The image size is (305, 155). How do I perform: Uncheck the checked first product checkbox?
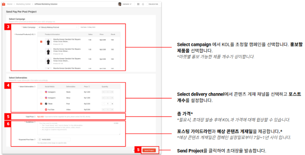(x=41, y=42)
